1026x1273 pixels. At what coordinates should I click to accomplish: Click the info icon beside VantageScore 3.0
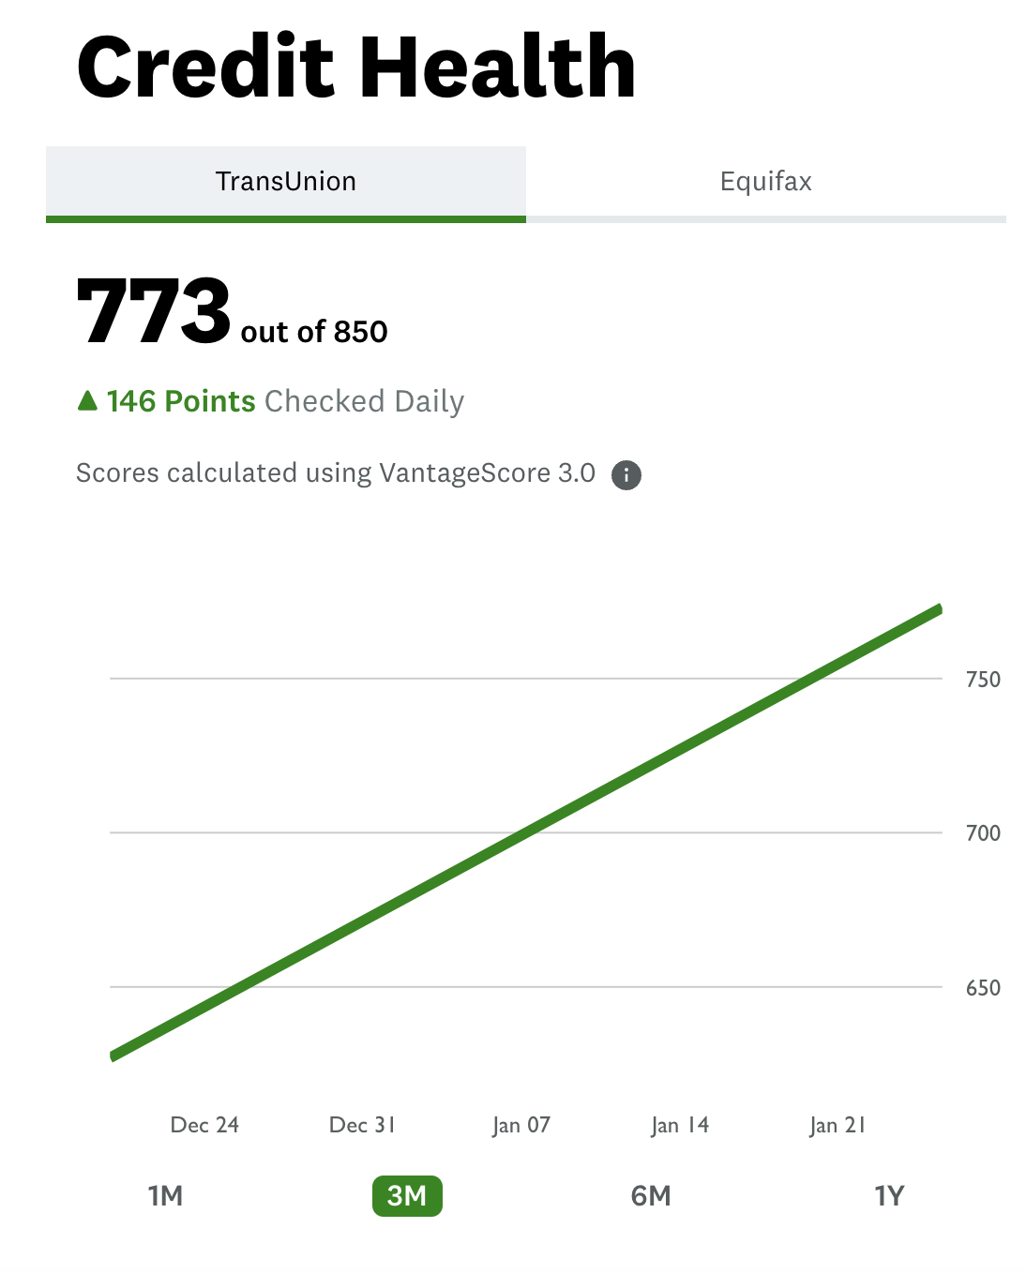point(626,475)
